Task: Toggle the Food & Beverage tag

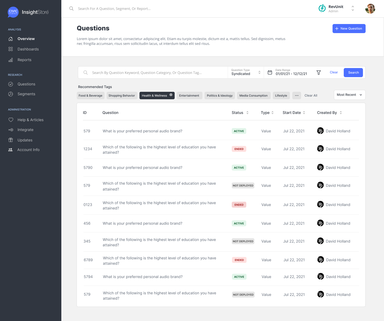Action: coord(90,96)
